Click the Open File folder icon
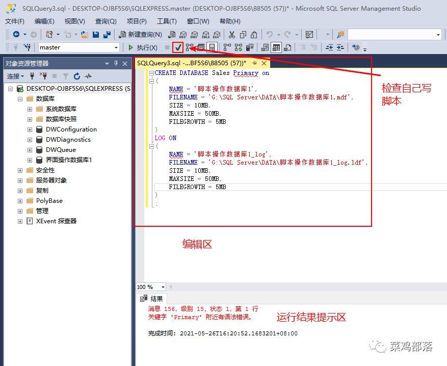Screen dimensions: 447x366 [85, 35]
